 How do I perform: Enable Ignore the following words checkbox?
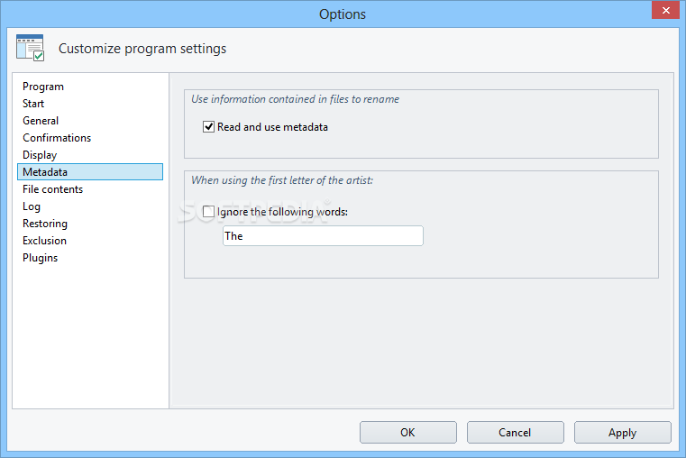tap(208, 212)
